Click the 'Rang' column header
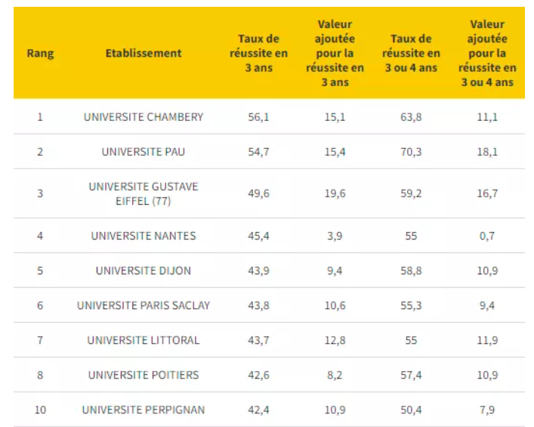534x427 pixels. [x=40, y=54]
